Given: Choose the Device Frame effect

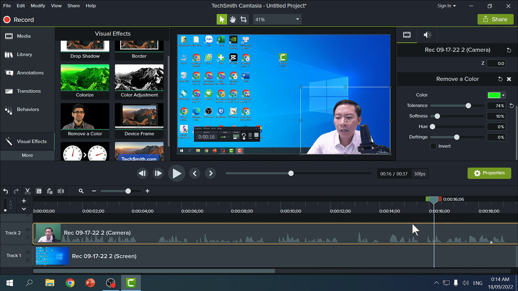Looking at the screenshot, I should pos(139,120).
